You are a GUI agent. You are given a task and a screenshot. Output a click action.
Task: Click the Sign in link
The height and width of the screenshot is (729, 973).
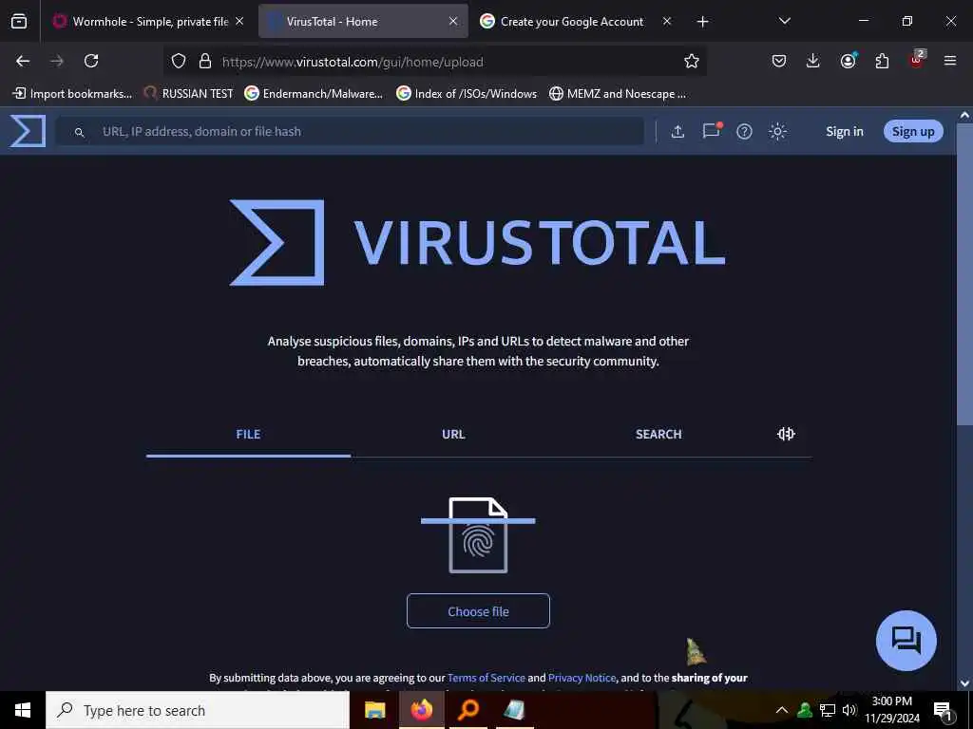click(x=844, y=131)
